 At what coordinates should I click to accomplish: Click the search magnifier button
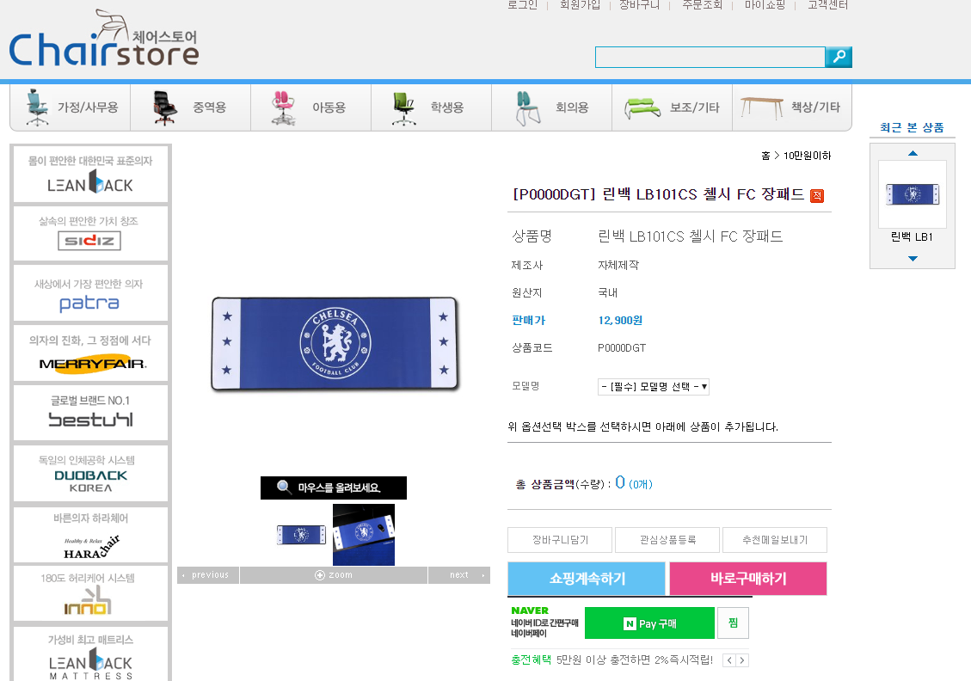[839, 57]
